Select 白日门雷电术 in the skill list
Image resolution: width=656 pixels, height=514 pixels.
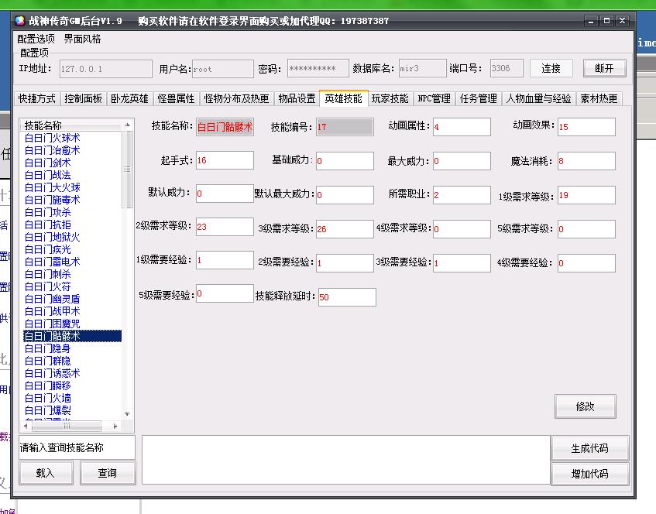(x=52, y=262)
